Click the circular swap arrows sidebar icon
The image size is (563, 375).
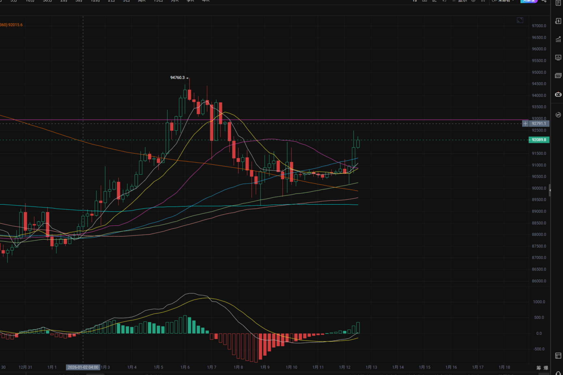coord(558,115)
